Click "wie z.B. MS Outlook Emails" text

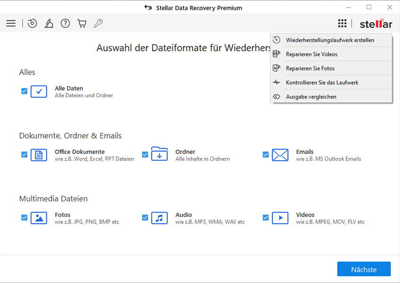point(329,158)
